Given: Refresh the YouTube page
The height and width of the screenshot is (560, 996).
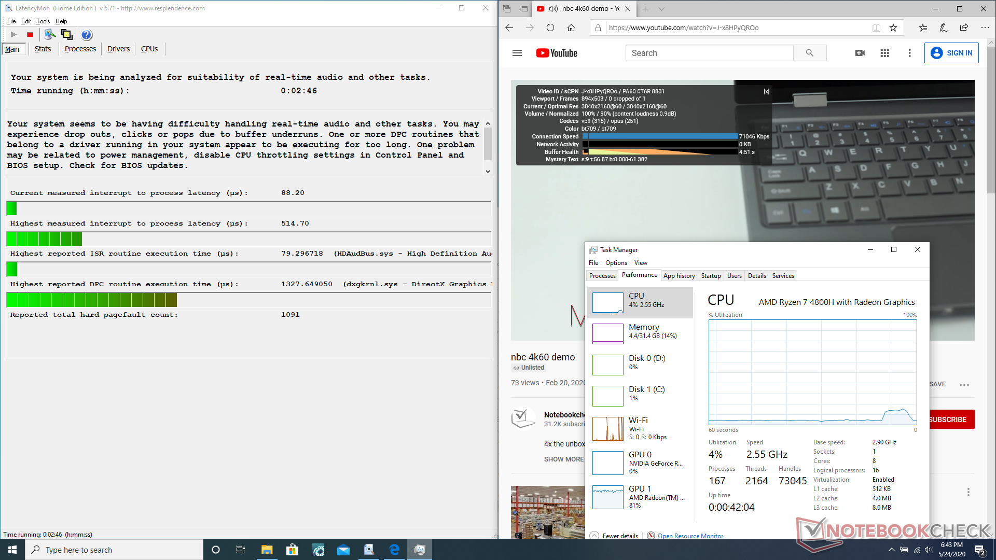Looking at the screenshot, I should point(550,28).
